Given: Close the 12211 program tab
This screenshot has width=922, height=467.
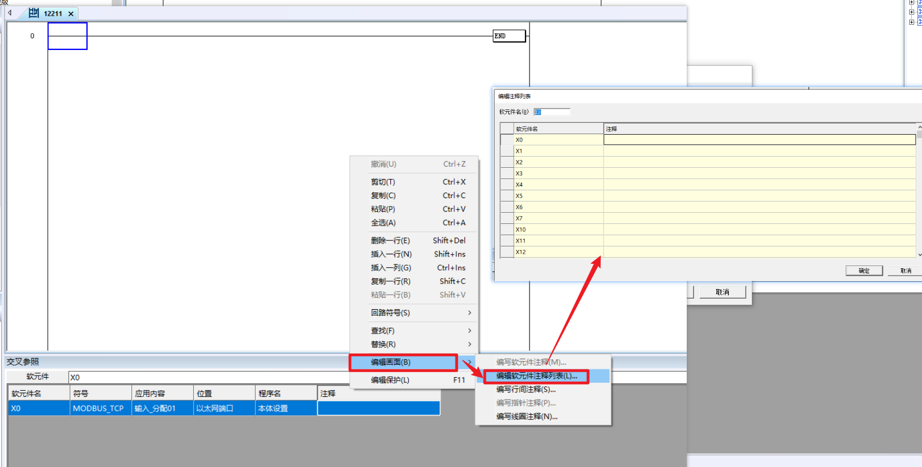Looking at the screenshot, I should [71, 14].
